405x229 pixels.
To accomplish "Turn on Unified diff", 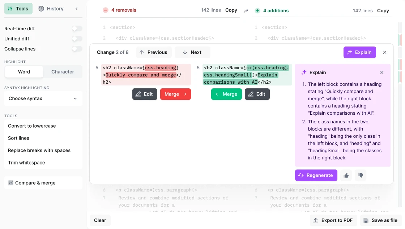I will [77, 39].
